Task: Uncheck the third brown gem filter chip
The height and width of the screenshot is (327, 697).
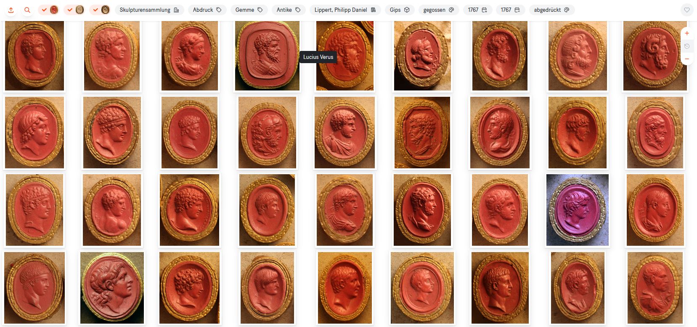Action: pos(100,10)
